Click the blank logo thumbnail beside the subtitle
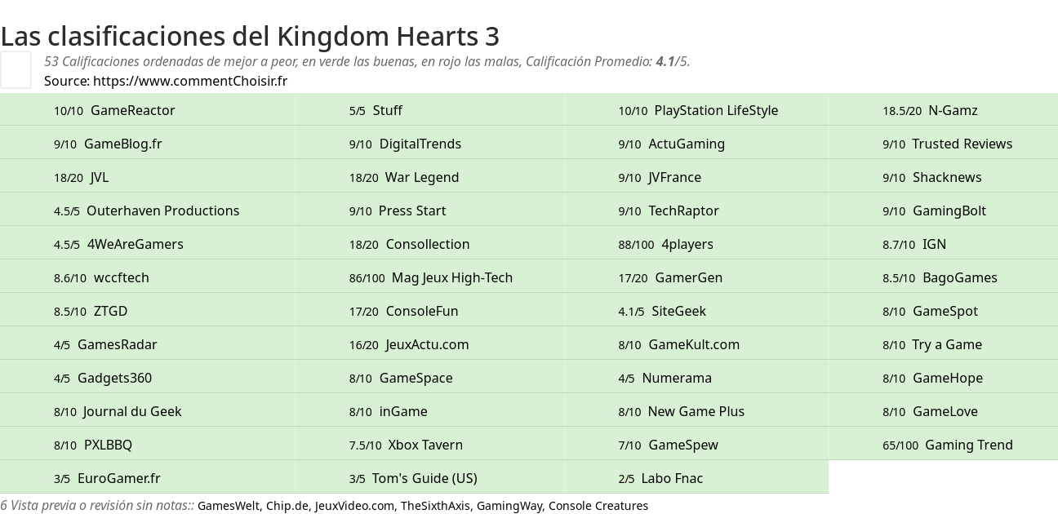This screenshot has height=514, width=1058. pos(16,69)
